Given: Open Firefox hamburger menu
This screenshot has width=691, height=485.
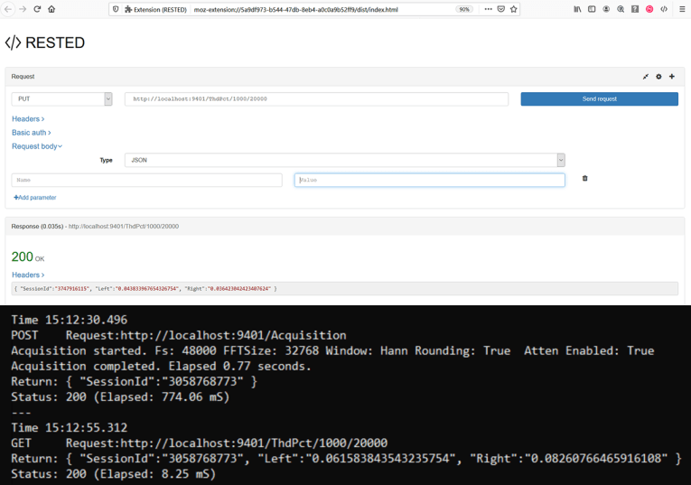Looking at the screenshot, I should [681, 9].
